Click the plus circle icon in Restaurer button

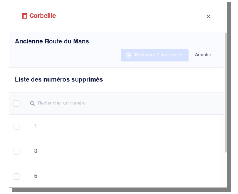click(128, 55)
